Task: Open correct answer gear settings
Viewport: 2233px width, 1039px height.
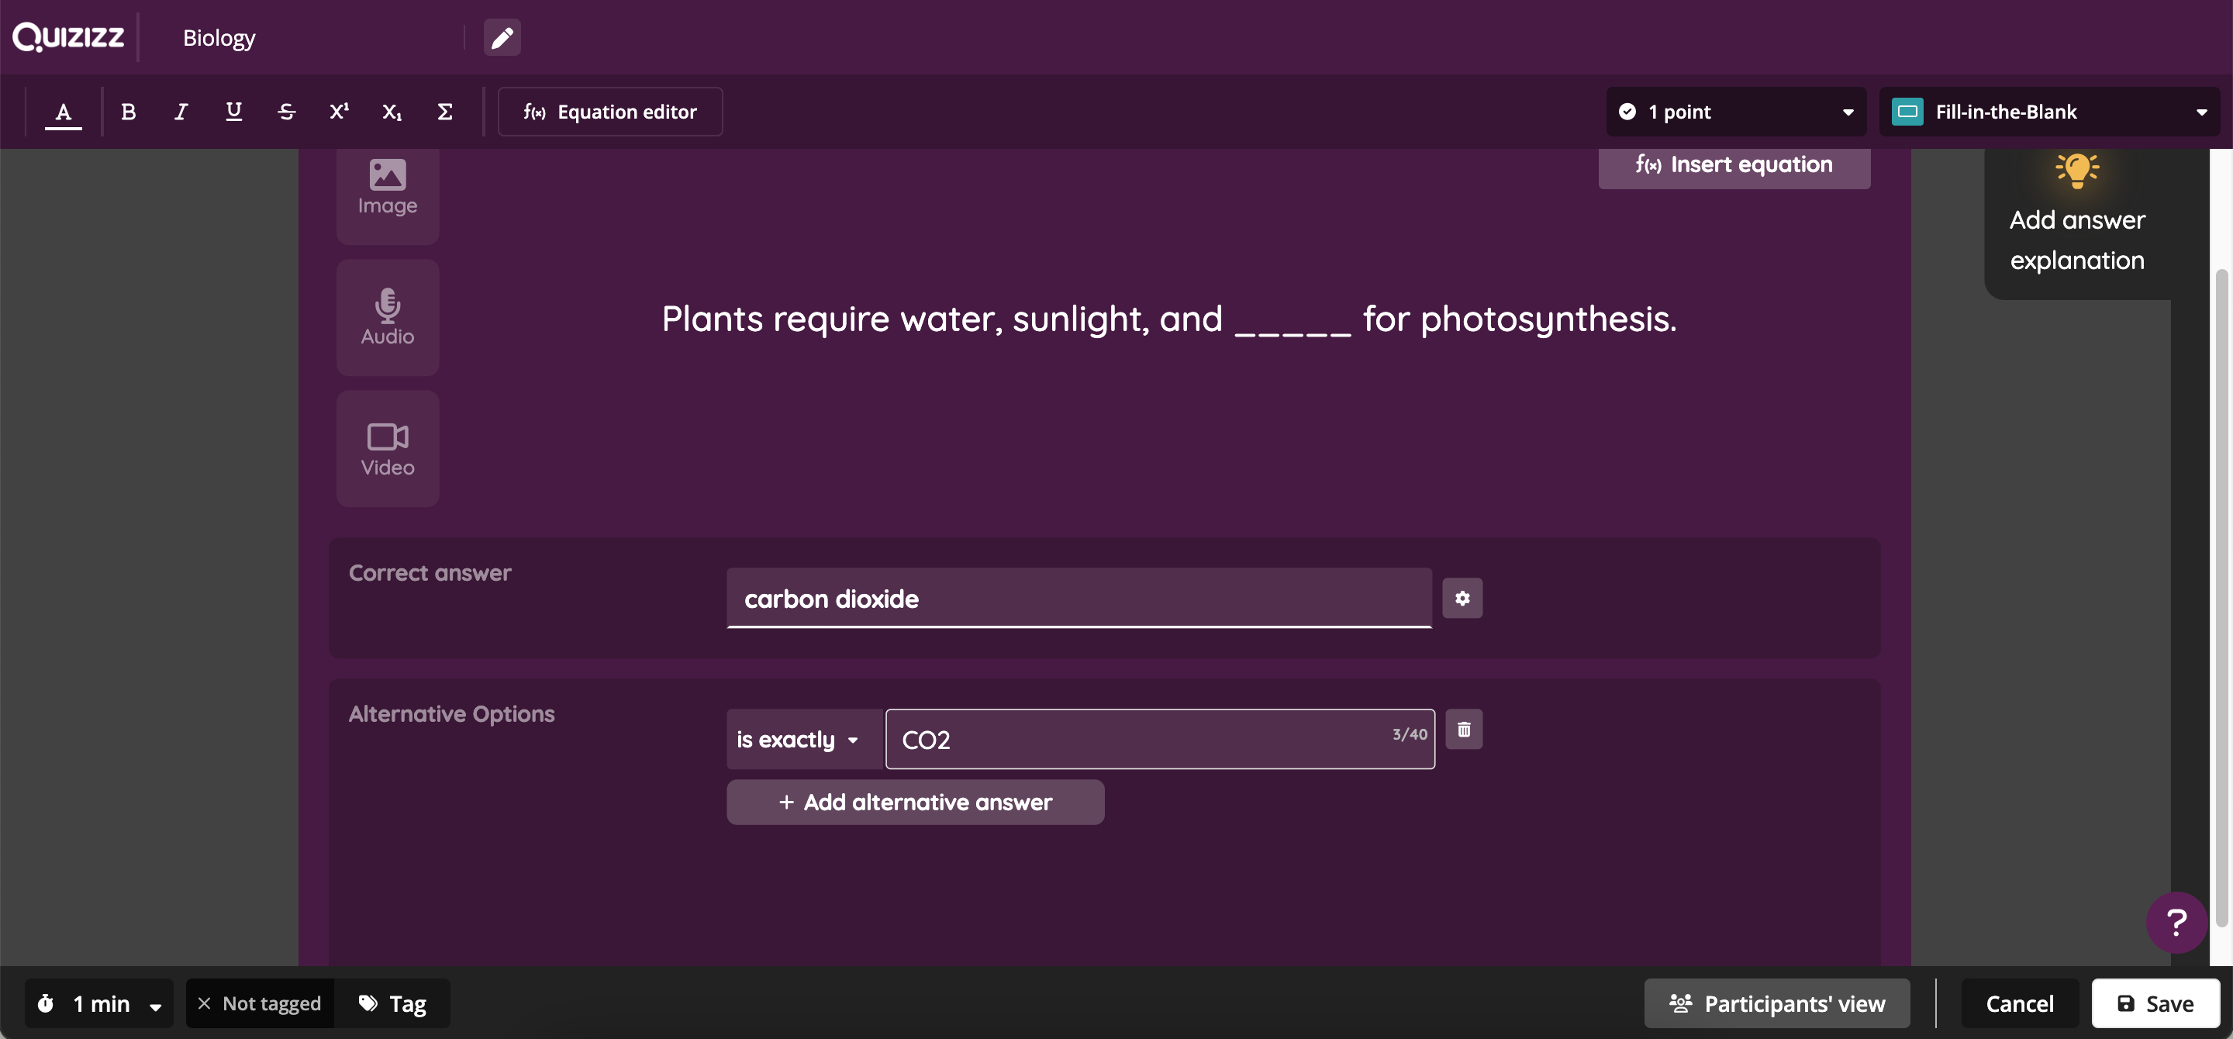Action: click(1462, 598)
